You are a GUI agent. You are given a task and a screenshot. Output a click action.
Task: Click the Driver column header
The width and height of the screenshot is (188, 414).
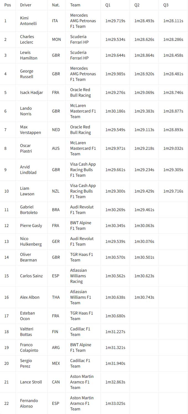25,5
